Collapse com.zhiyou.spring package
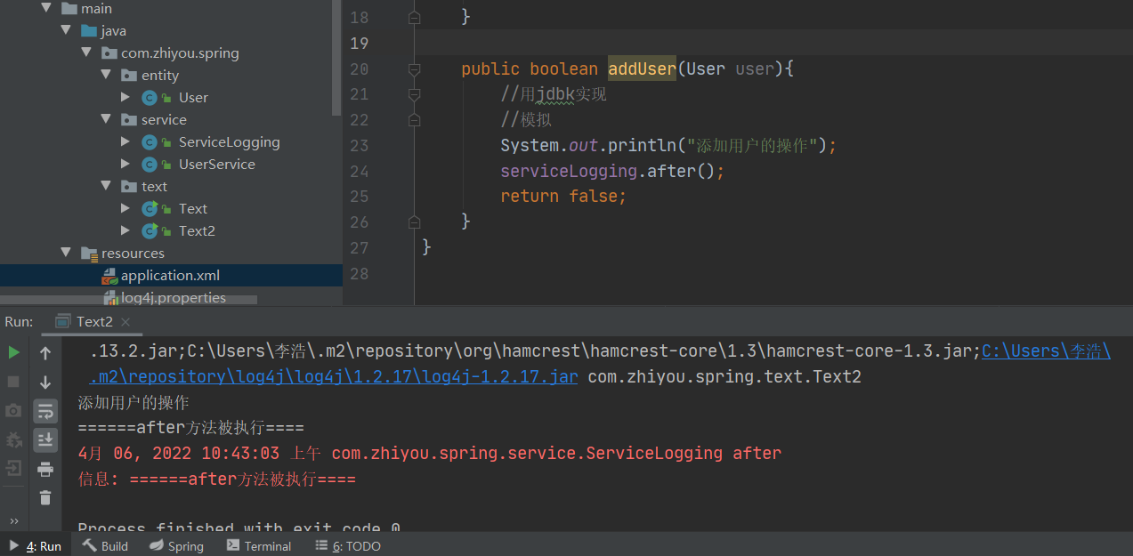 85,52
